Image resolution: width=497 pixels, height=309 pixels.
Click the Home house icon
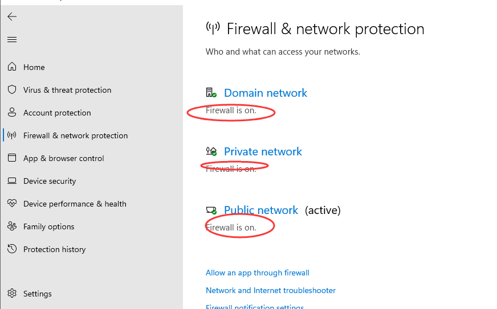tap(12, 67)
